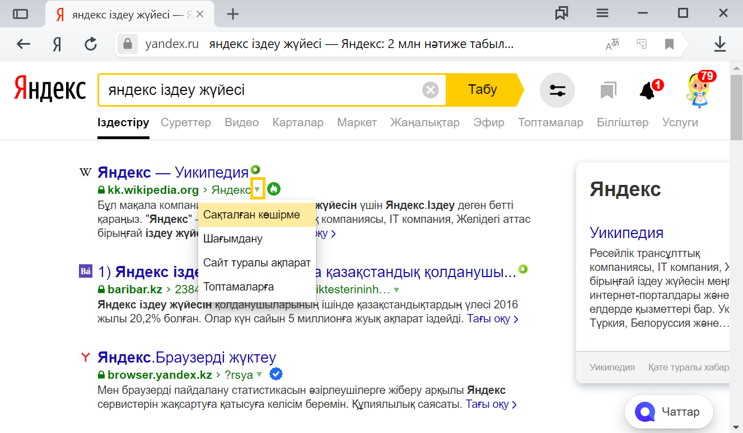Open Yandex home via Я button

[57, 44]
